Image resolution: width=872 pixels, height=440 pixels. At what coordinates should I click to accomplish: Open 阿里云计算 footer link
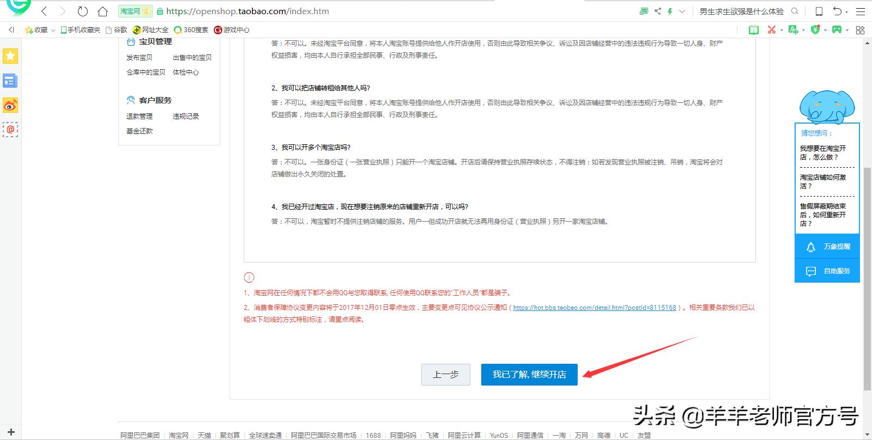[x=464, y=435]
